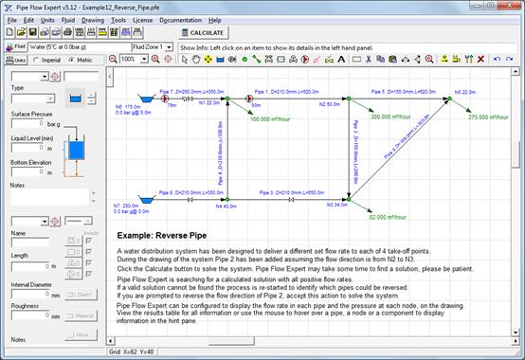This screenshot has width=525, height=360.
Task: Open the Help menu
Action: [x=214, y=20]
